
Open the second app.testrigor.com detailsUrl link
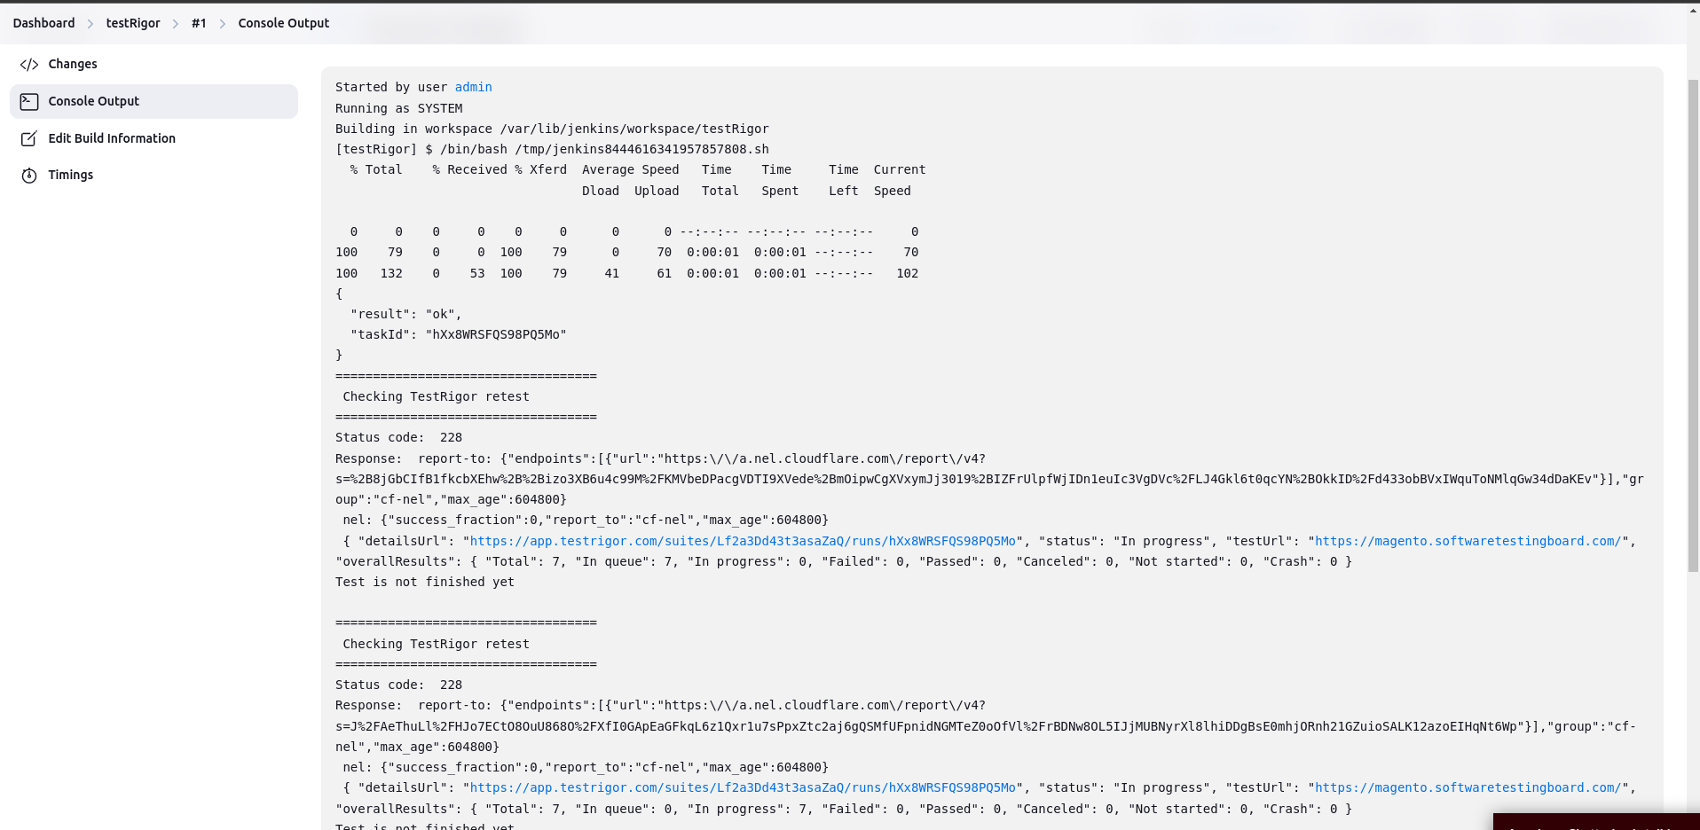743,787
